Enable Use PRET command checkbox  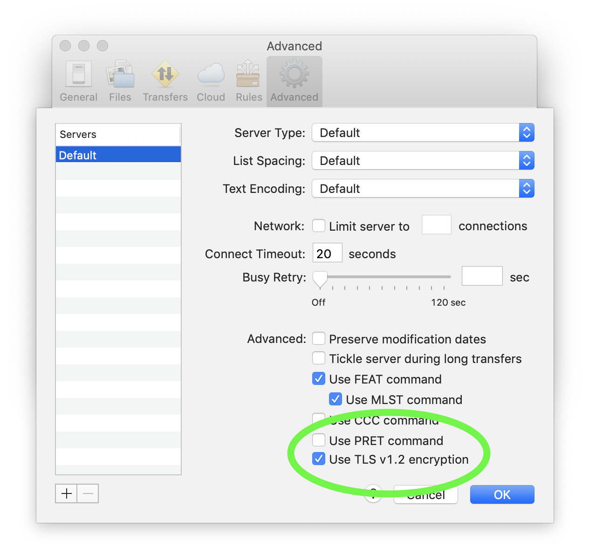click(319, 440)
